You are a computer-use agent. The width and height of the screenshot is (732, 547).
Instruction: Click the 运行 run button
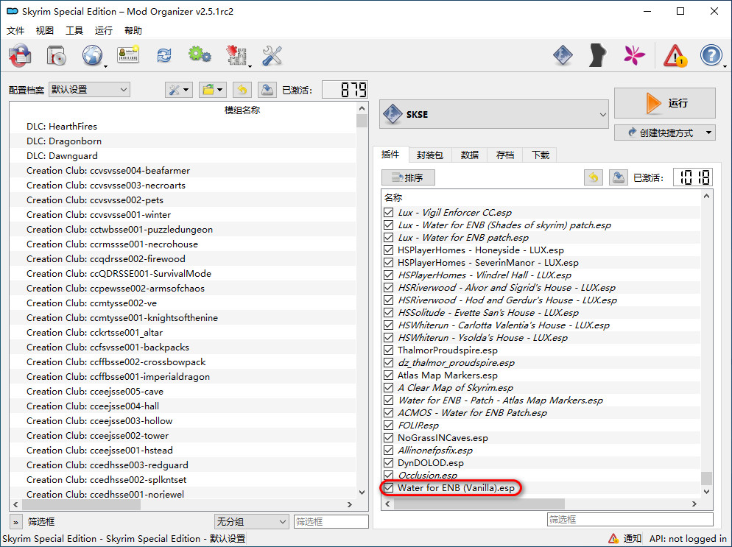[664, 104]
